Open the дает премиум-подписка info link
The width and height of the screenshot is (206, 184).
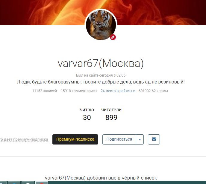pos(24,139)
